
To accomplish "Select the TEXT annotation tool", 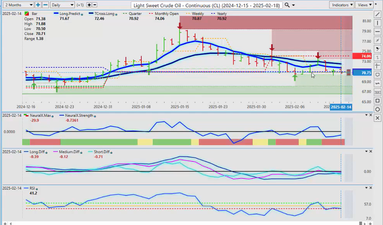I will pyautogui.click(x=378, y=92).
